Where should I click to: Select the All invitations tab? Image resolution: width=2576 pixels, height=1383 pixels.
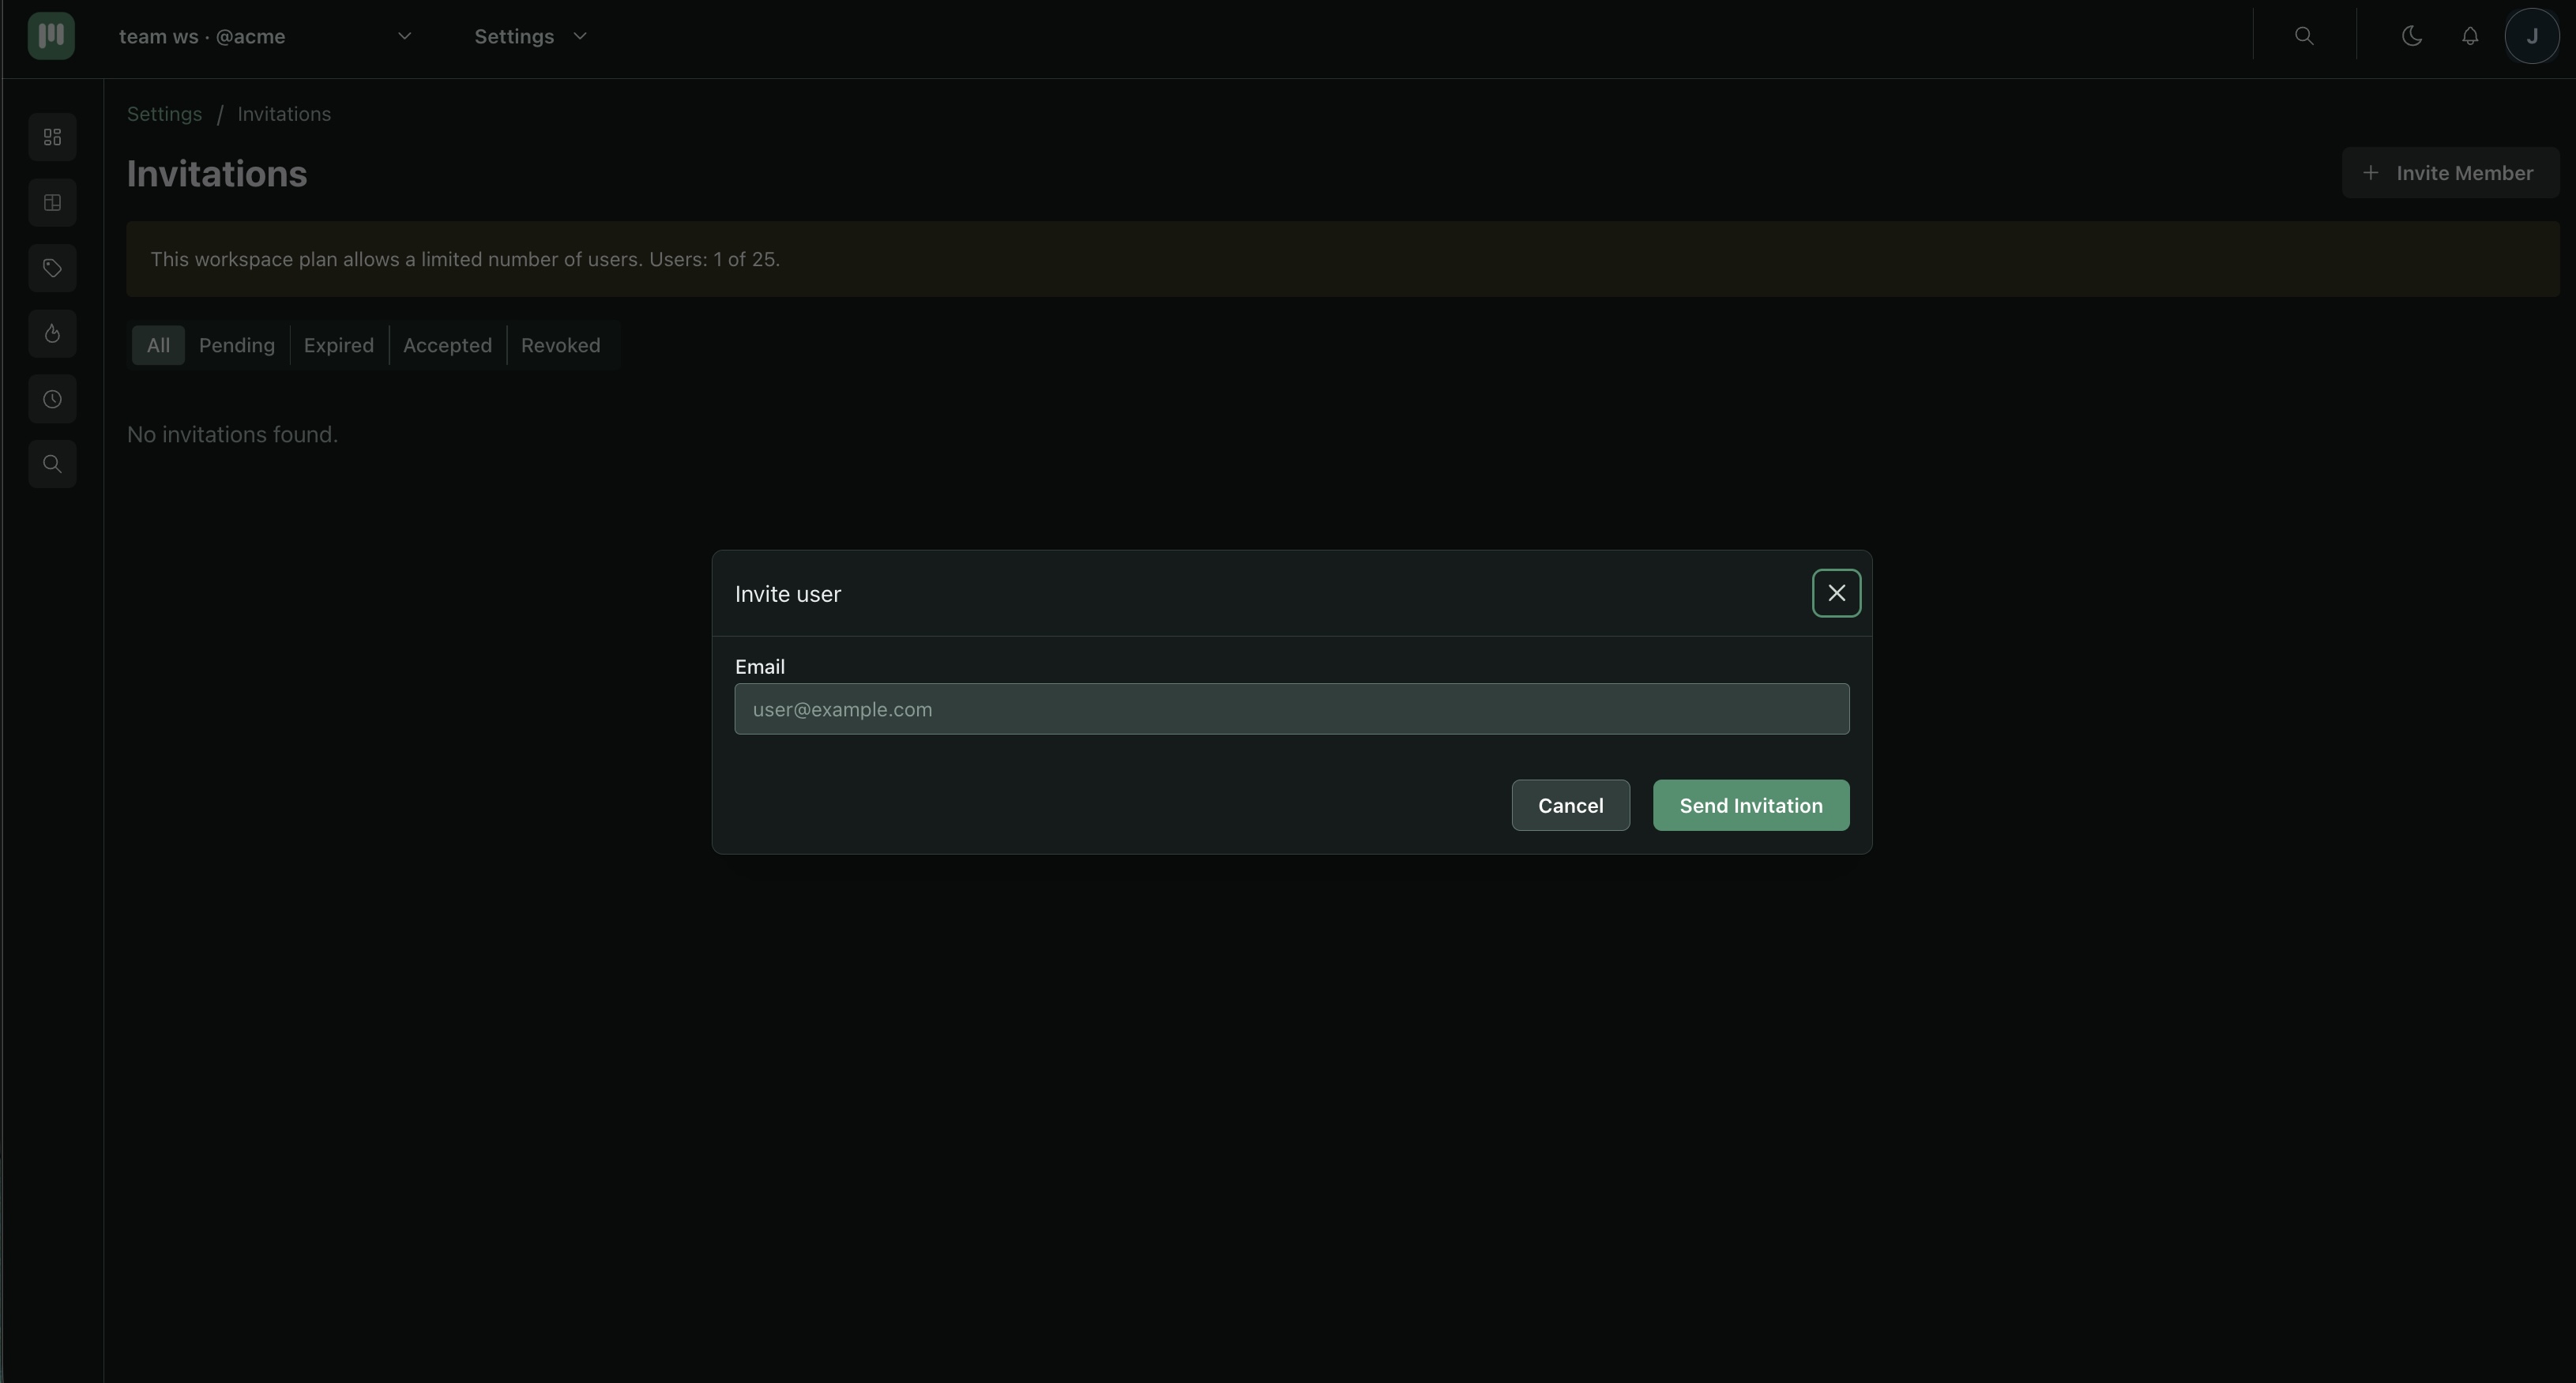point(158,345)
